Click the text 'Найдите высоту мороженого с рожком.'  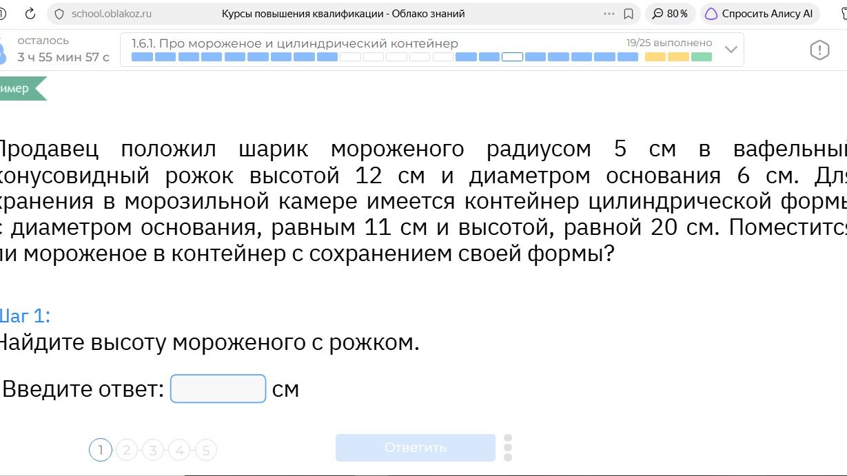point(208,342)
